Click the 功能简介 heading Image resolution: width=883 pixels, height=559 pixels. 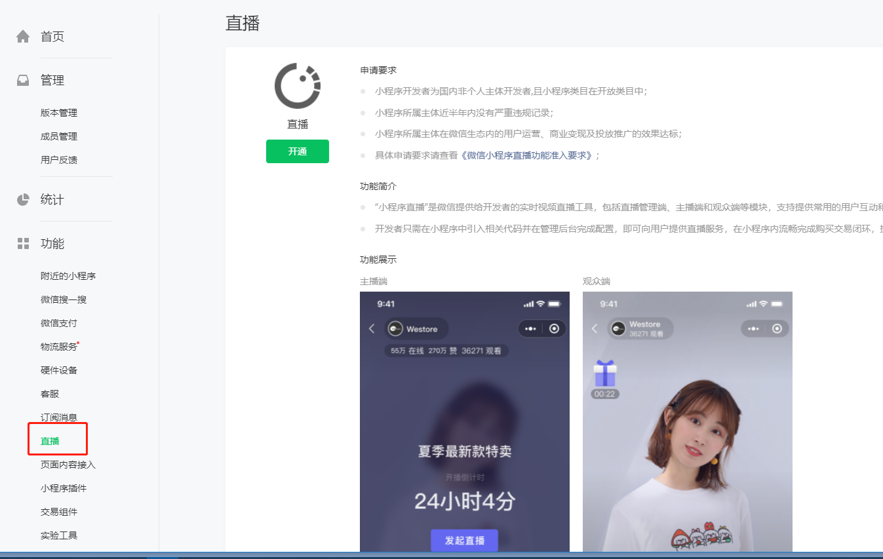click(378, 187)
